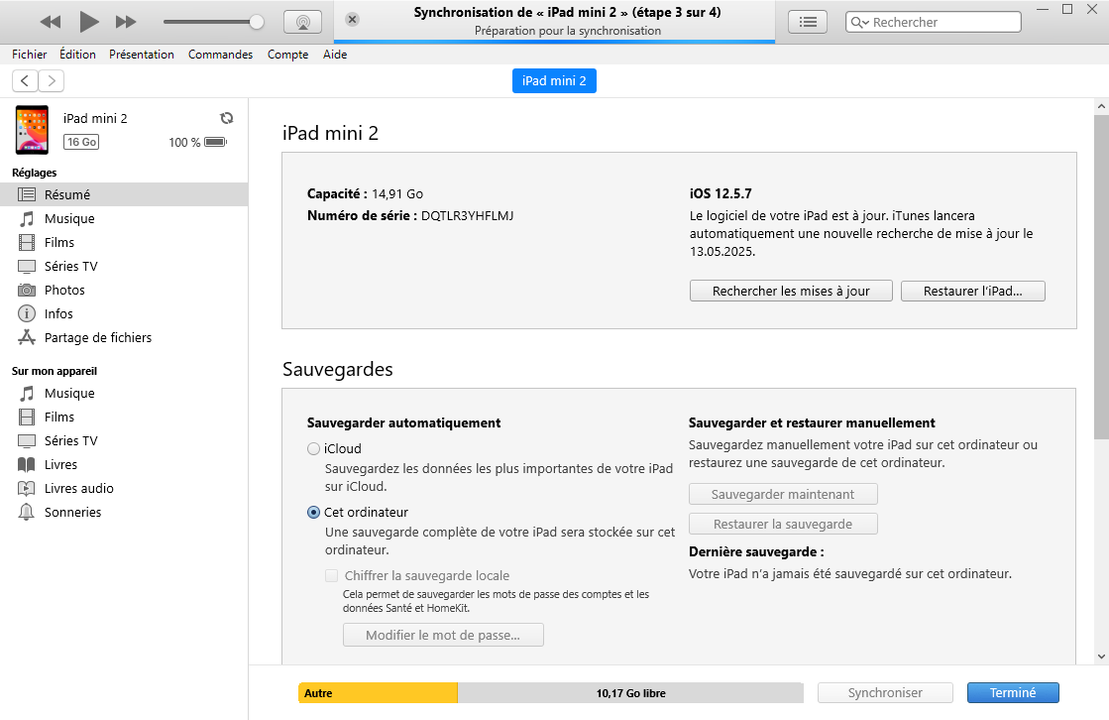Image resolution: width=1109 pixels, height=720 pixels.
Task: Start playback with the Play button
Action: click(88, 22)
